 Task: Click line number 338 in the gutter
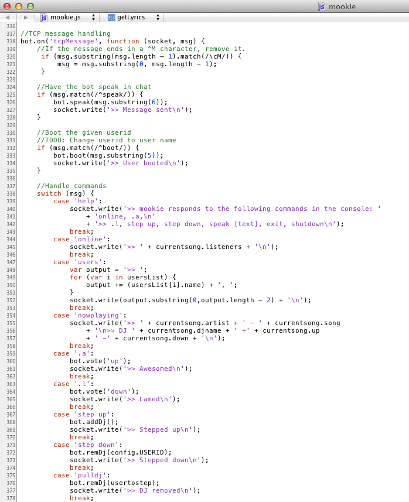click(11, 194)
